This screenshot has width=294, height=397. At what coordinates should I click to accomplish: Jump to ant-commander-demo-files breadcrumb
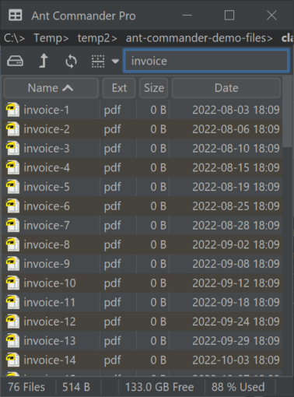pos(199,38)
